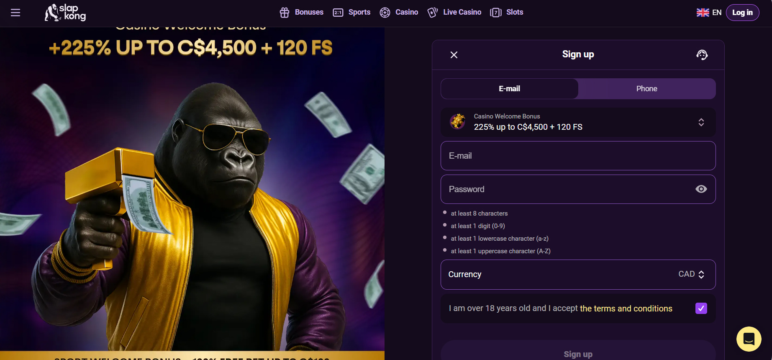Click the Live Casino cards icon
The height and width of the screenshot is (360, 772).
coord(433,13)
